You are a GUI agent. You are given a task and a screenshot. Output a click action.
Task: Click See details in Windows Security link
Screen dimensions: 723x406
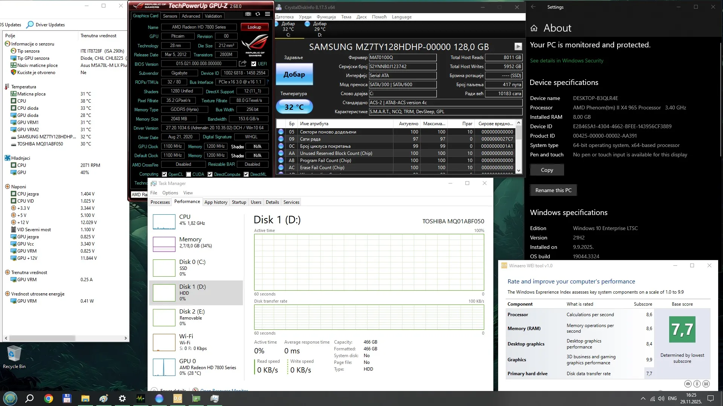566,61
